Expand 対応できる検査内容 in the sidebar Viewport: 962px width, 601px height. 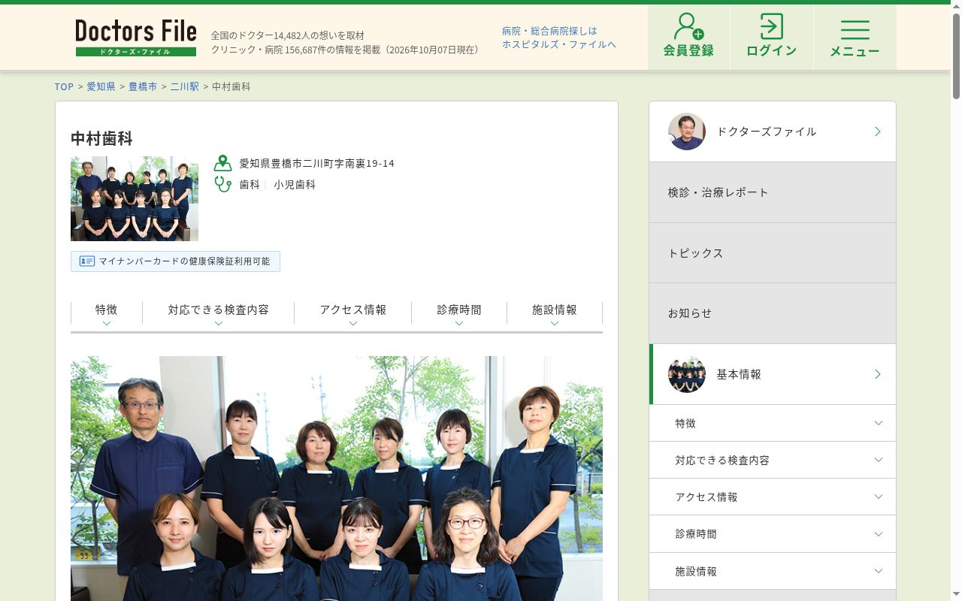pyautogui.click(x=773, y=460)
